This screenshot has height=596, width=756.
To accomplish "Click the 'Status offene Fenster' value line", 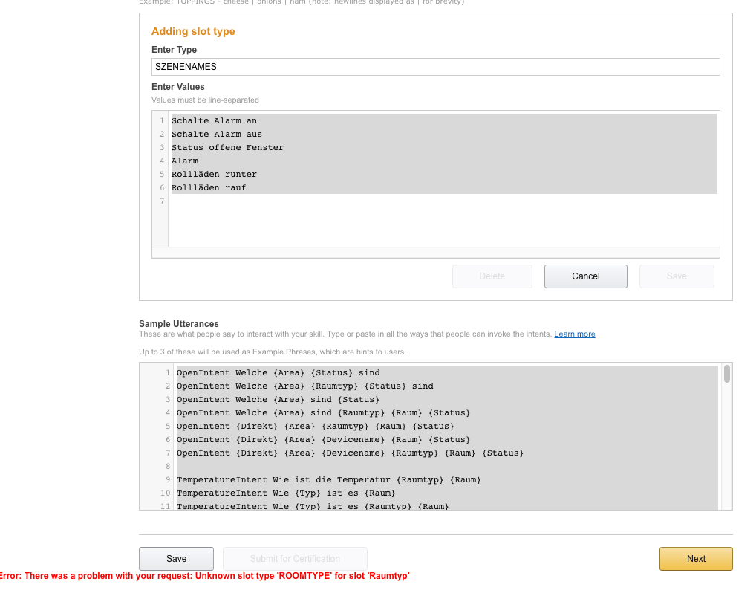I will [227, 148].
